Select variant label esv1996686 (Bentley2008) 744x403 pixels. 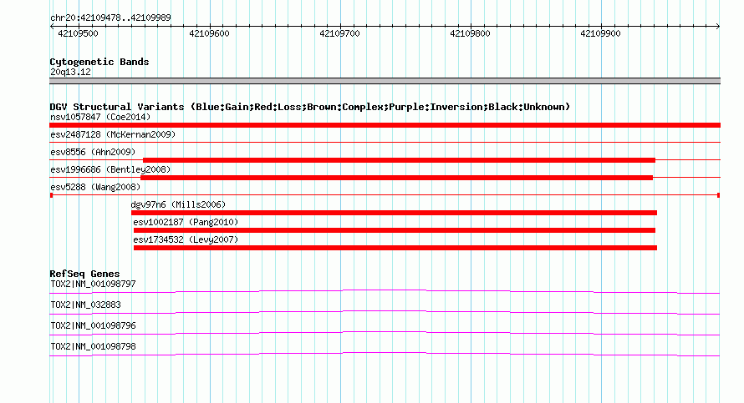tap(110, 169)
